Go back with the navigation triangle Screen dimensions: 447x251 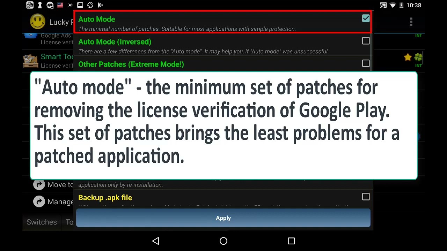[x=156, y=241]
